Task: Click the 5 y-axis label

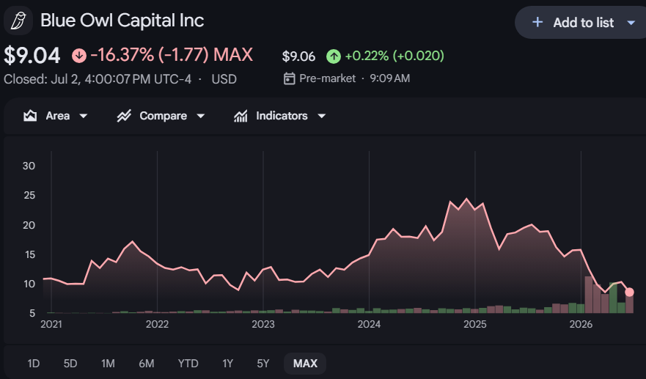Action: click(x=32, y=313)
